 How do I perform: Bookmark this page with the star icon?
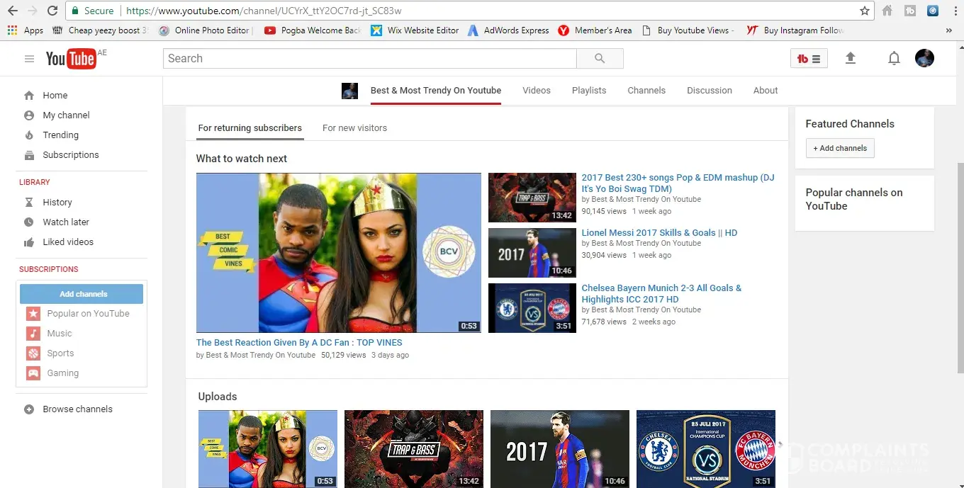pyautogui.click(x=864, y=11)
